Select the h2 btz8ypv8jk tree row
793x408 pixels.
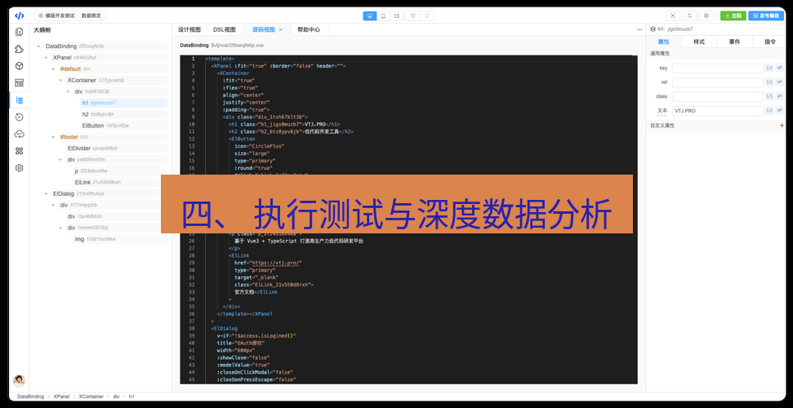pos(123,114)
